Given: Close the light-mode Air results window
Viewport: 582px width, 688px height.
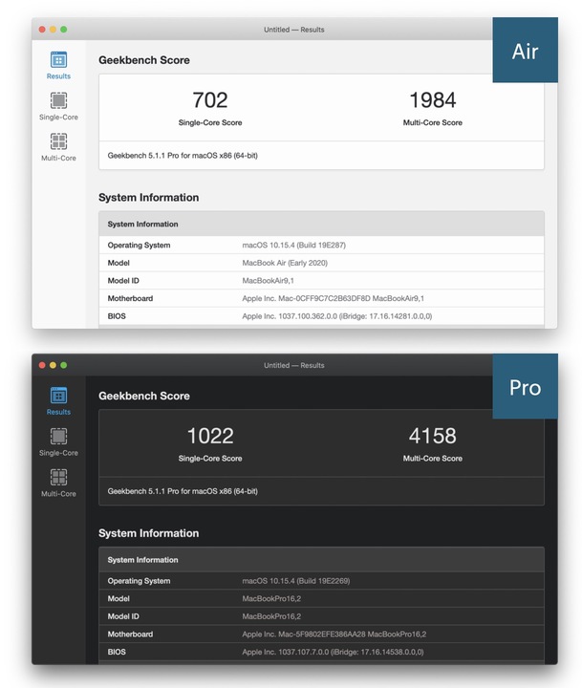Looking at the screenshot, I should [42, 30].
